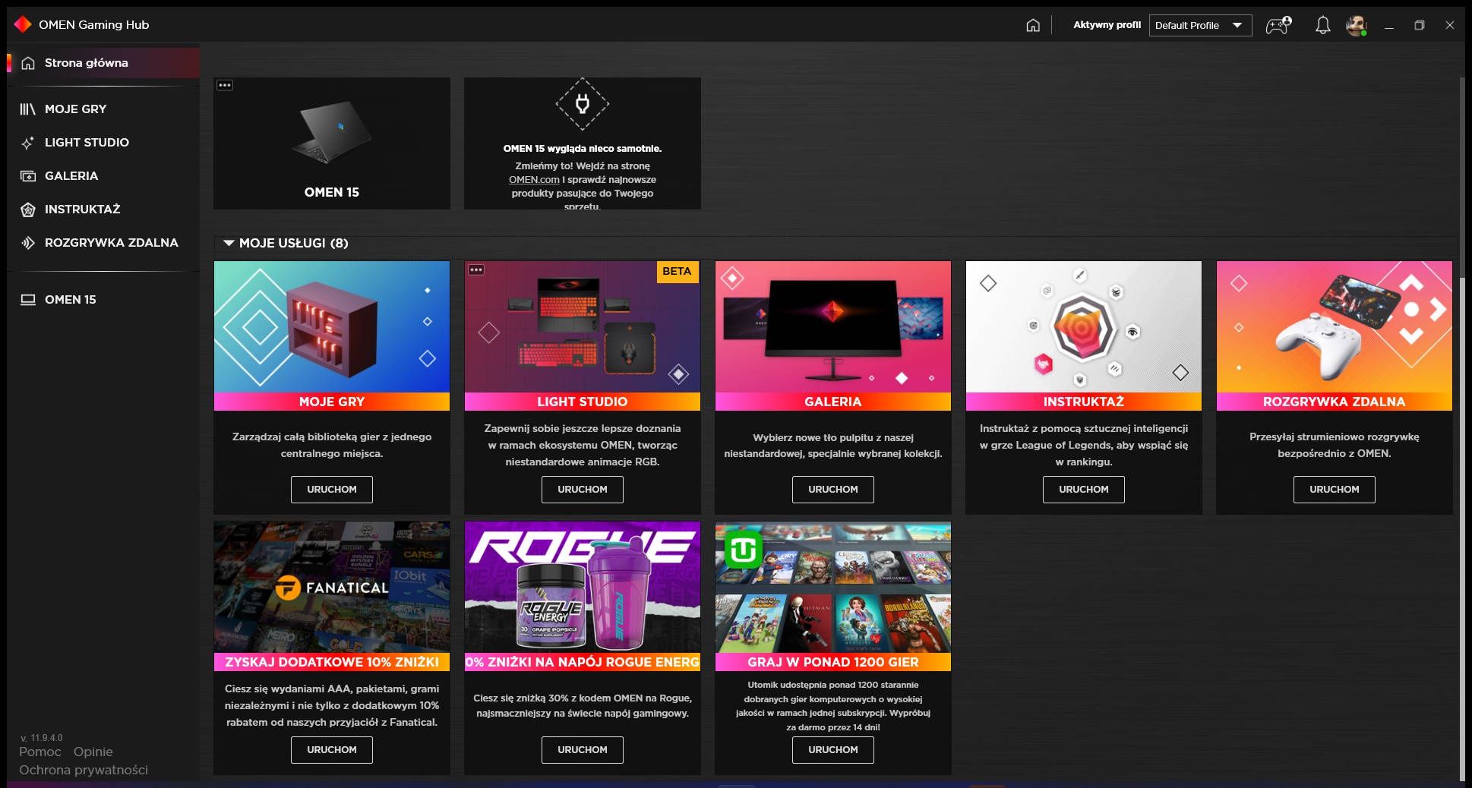The width and height of the screenshot is (1472, 788).
Task: Go to Strona główna in sidebar
Action: 103,63
